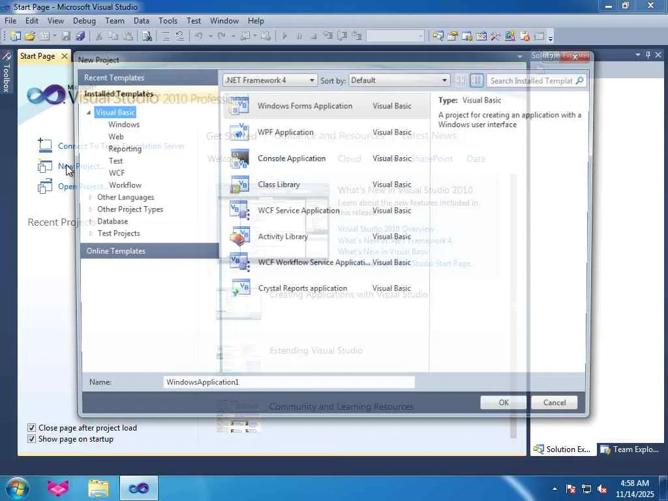Click the auto-hide pin icon of Solution Explorer
Screen dimensions: 668x501
tap(648, 55)
